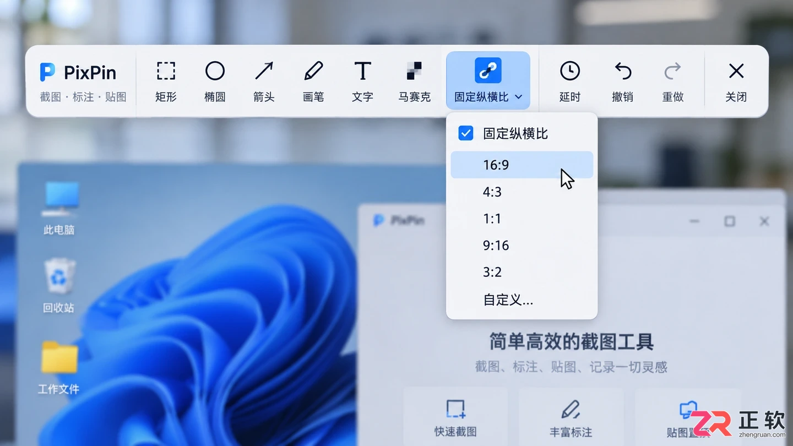This screenshot has width=793, height=446.
Task: Select the 矩形 rectangle tool
Action: pos(166,81)
